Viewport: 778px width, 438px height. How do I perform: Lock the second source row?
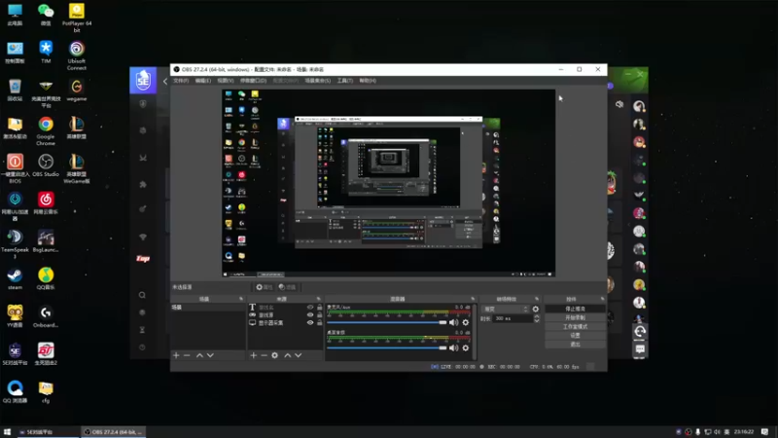320,314
